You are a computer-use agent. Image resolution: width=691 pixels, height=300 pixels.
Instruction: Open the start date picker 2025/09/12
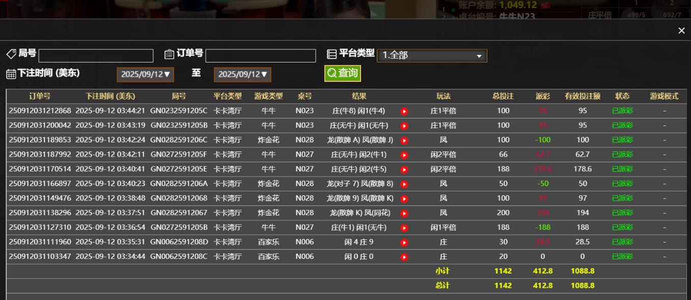[x=145, y=74]
